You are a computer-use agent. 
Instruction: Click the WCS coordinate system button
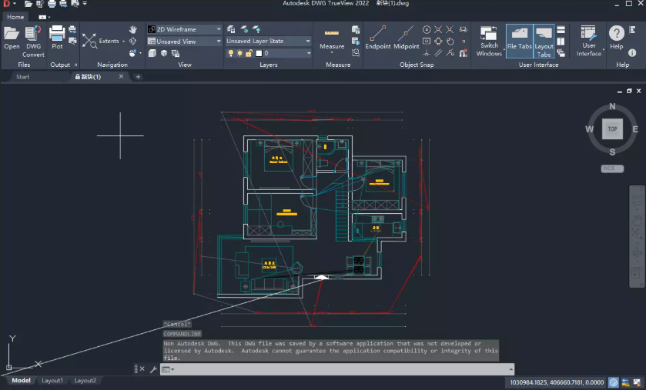(612, 168)
